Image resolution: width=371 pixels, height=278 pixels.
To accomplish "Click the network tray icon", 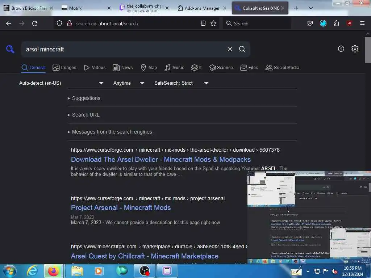I will point(317,271).
